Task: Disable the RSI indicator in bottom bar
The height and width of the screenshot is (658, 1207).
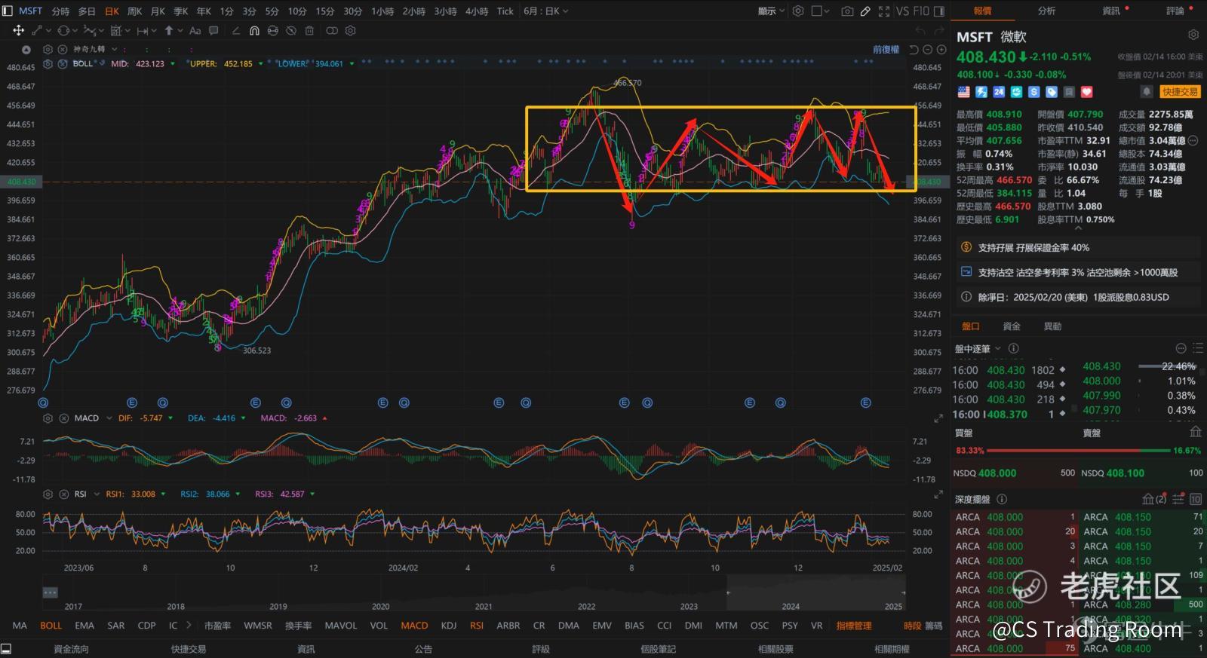Action: tap(477, 626)
